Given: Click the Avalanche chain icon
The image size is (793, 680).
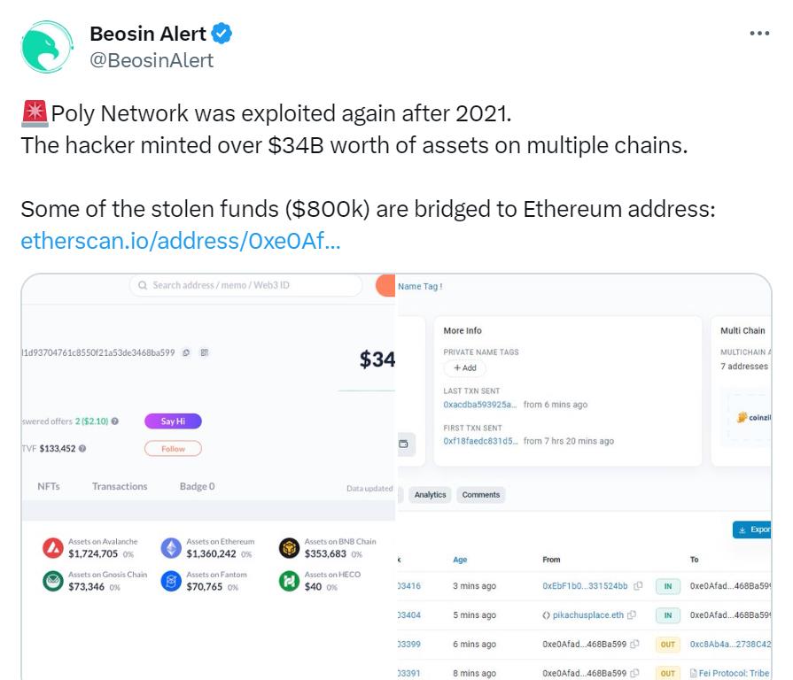Looking at the screenshot, I should pyautogui.click(x=53, y=548).
